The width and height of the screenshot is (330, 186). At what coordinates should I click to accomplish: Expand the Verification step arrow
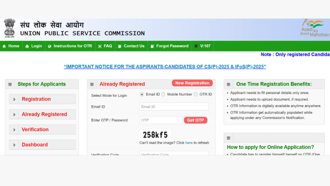coord(14,130)
